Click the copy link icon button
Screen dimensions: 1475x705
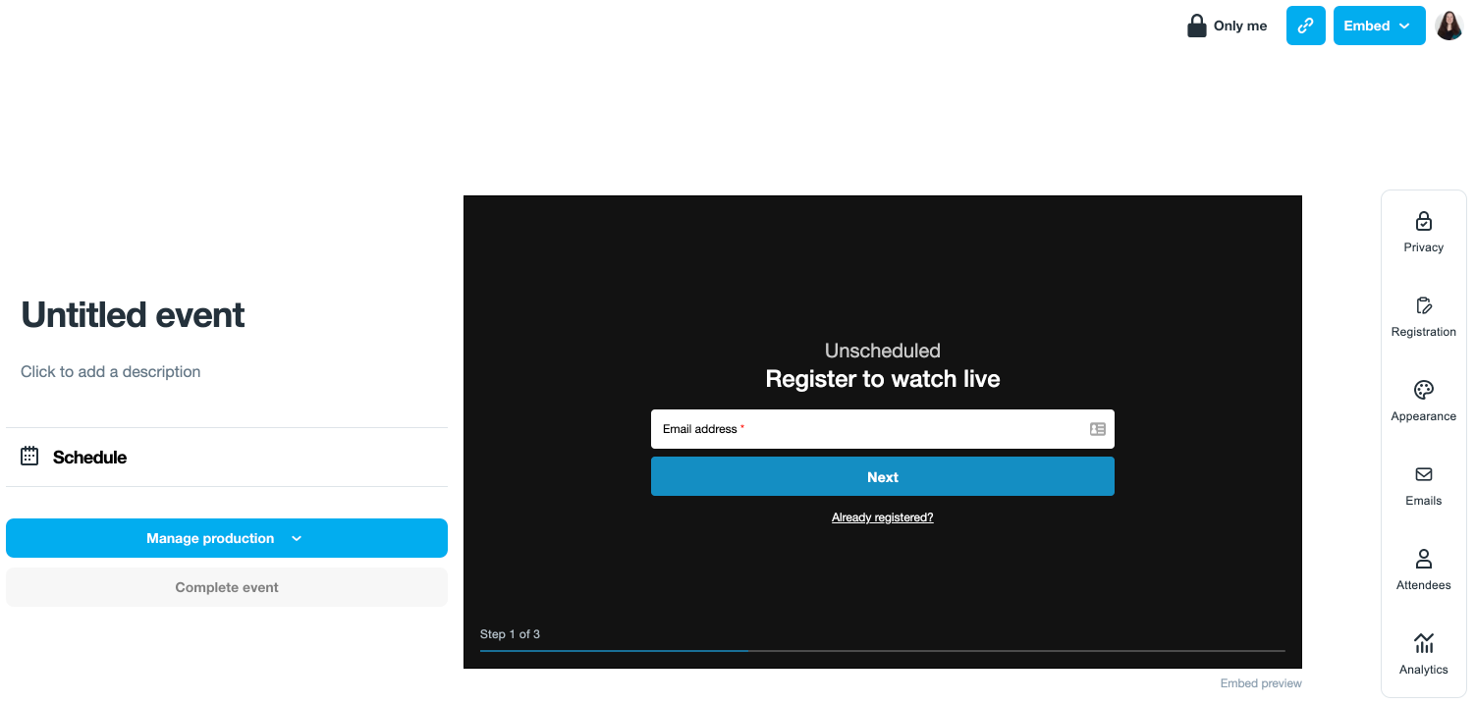pyautogui.click(x=1305, y=26)
